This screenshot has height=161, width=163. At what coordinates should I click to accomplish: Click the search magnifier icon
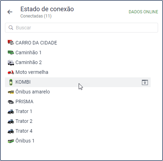[x=11, y=28]
